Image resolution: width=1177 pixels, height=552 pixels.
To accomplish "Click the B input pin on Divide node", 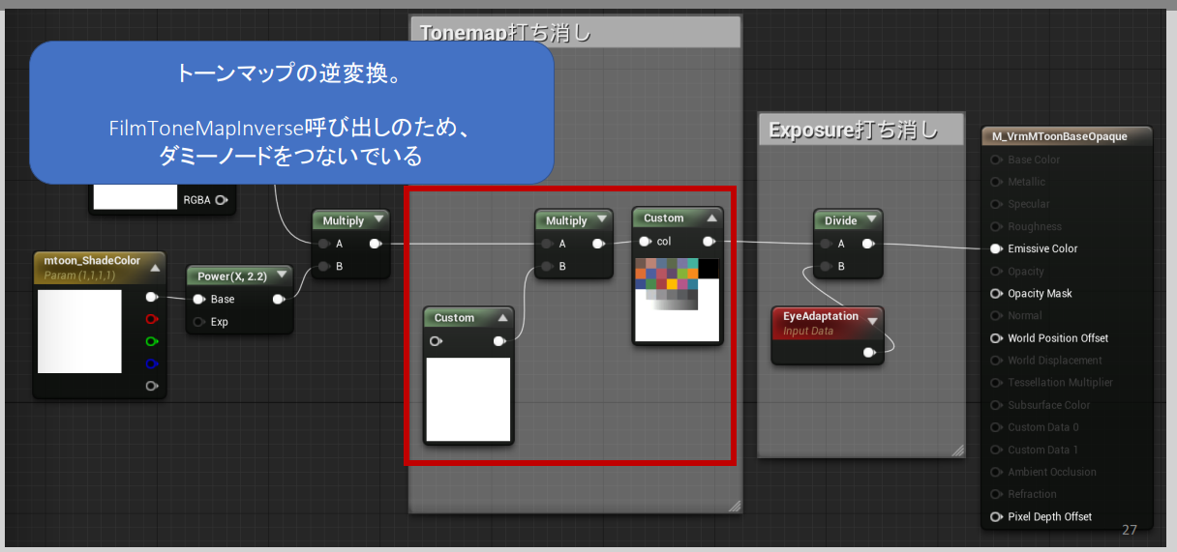I will tap(826, 267).
